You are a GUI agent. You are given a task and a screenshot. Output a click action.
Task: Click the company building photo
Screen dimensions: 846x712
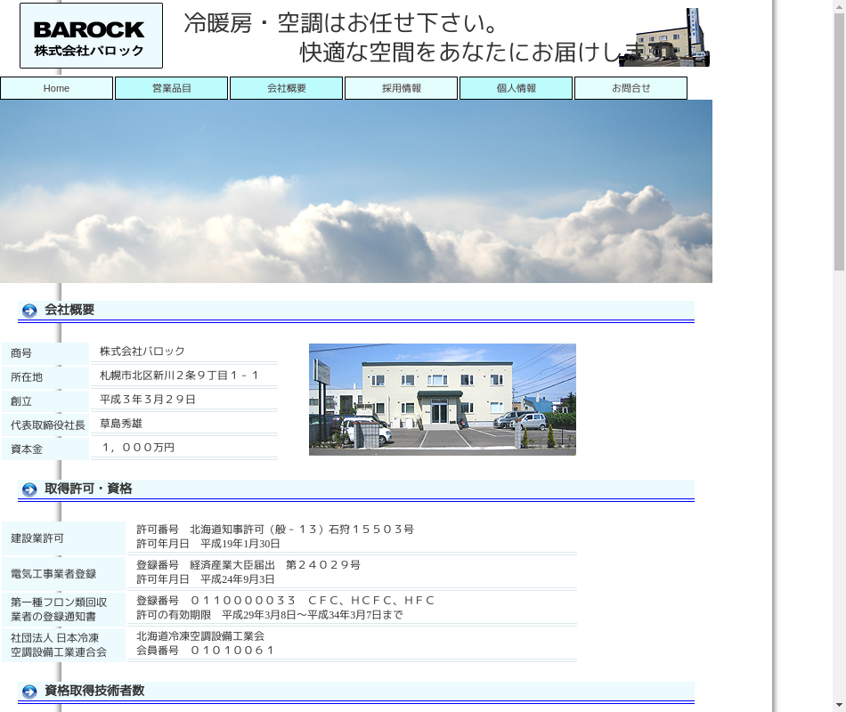442,400
